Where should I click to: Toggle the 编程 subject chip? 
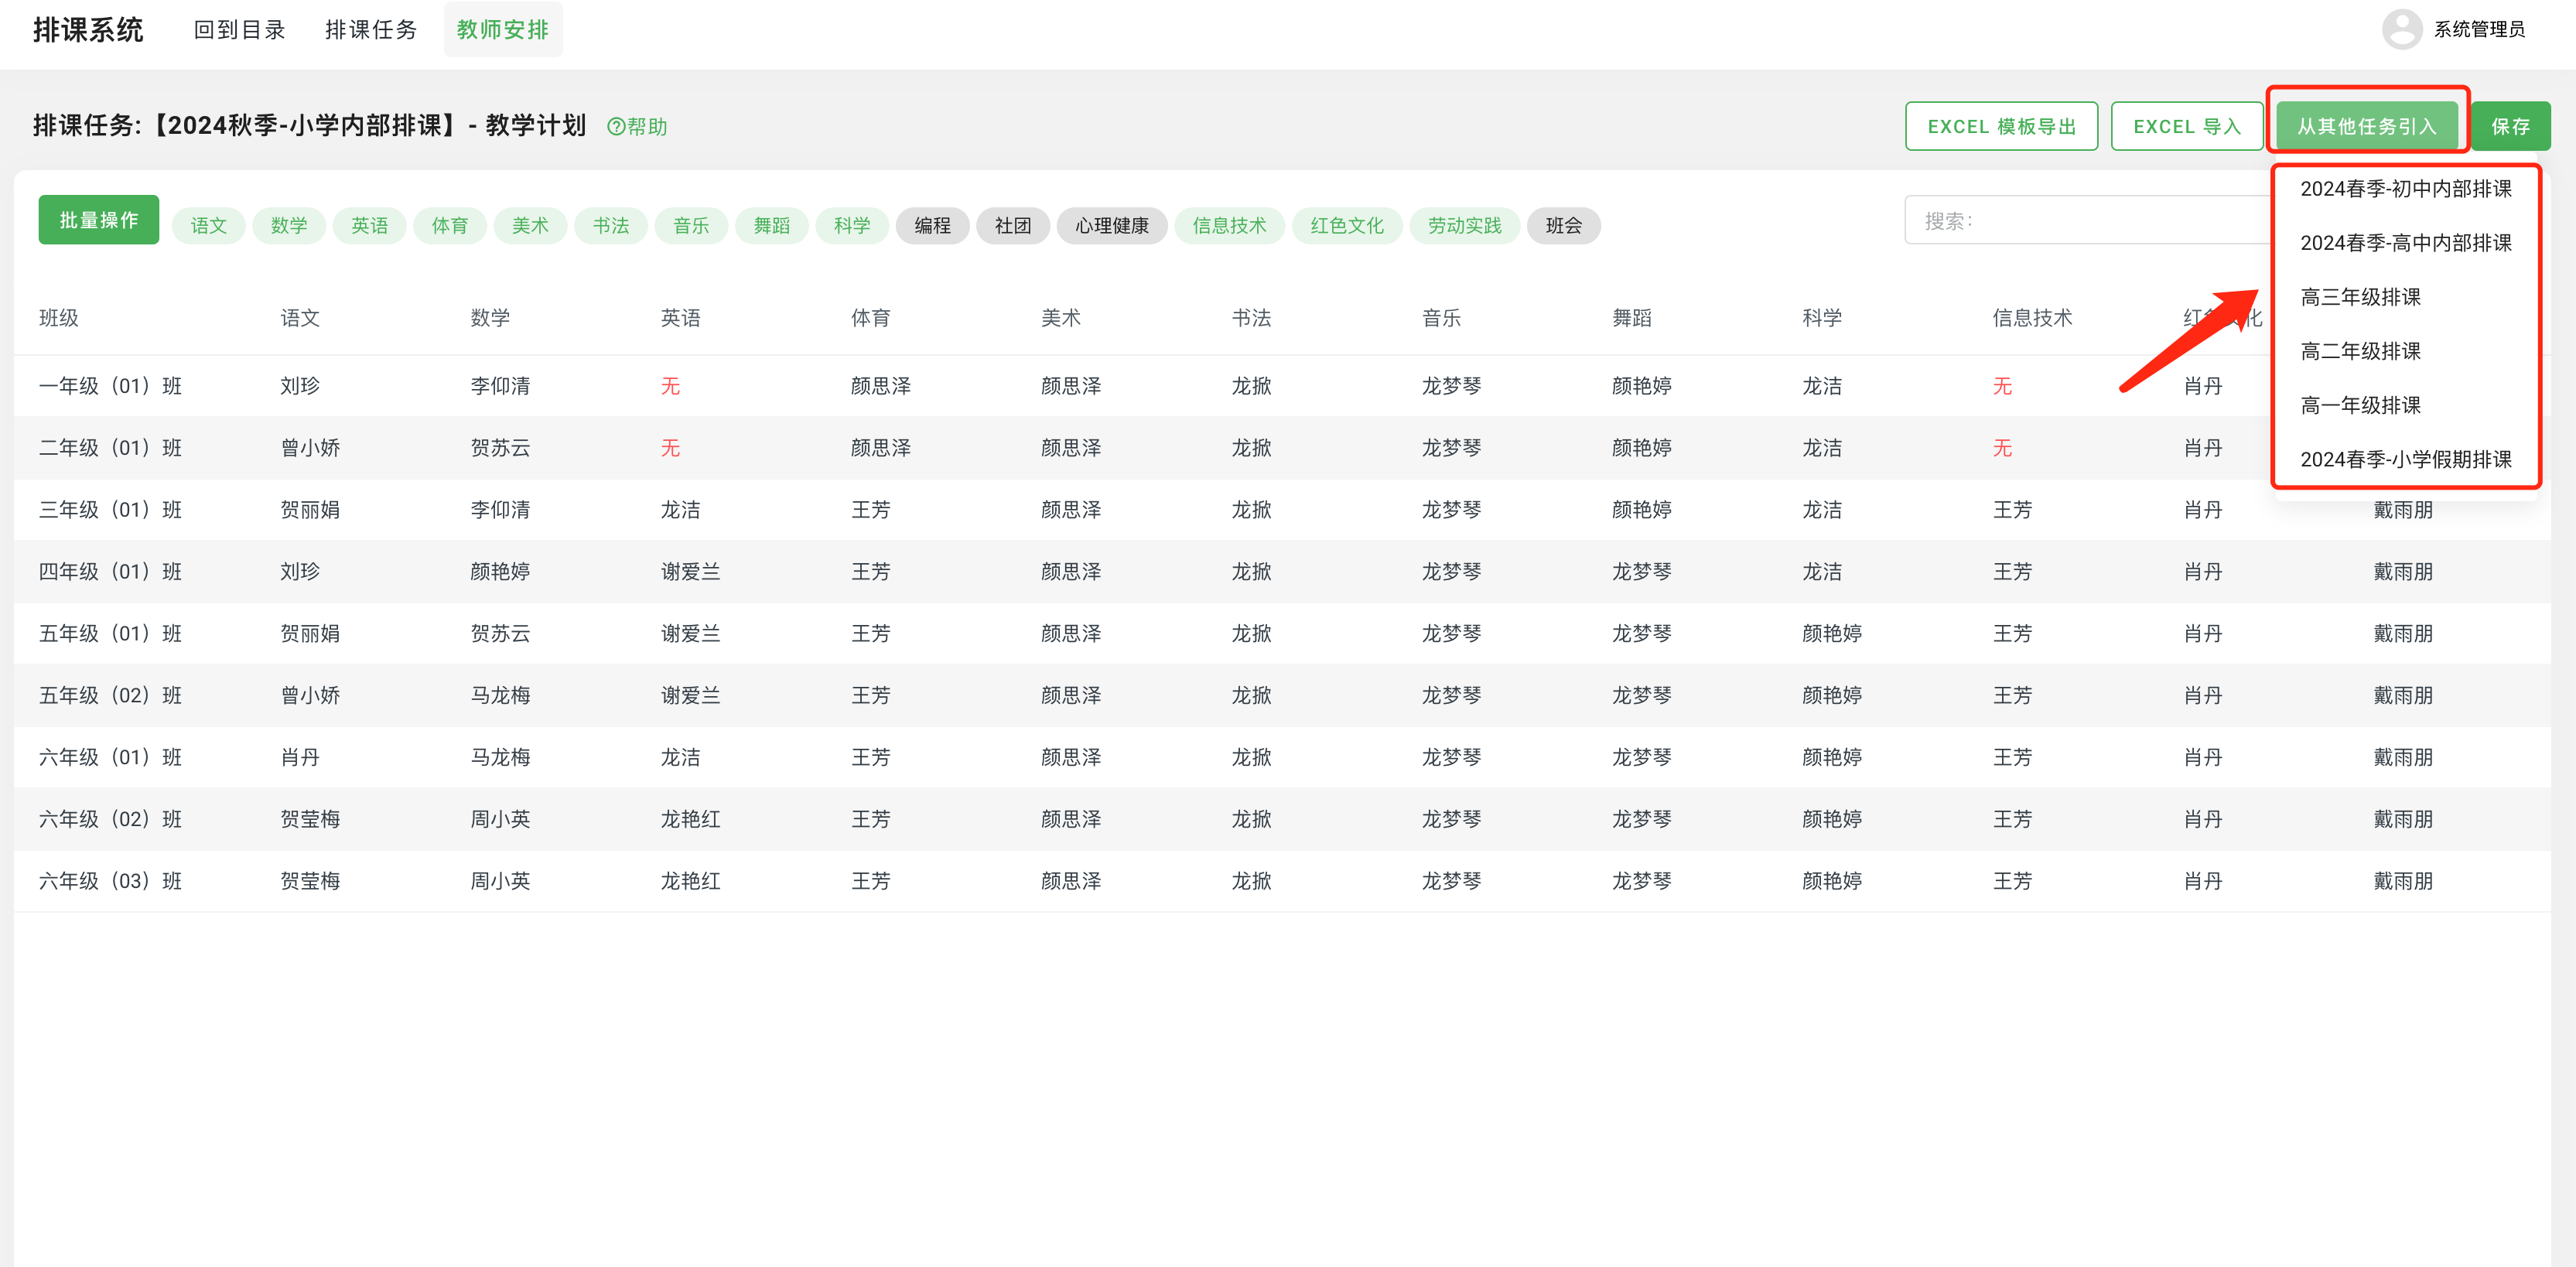[931, 226]
